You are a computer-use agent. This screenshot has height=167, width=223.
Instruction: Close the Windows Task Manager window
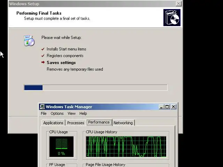174,107
